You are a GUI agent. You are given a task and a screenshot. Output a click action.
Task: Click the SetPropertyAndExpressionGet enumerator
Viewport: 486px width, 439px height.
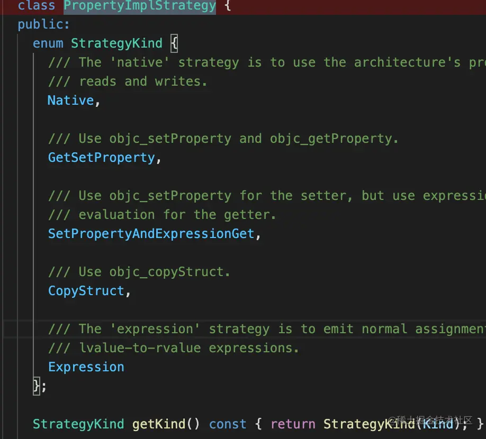click(x=151, y=234)
